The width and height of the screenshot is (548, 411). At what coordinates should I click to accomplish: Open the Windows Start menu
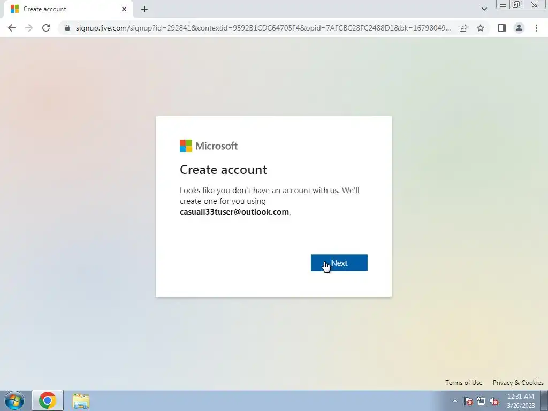click(14, 400)
